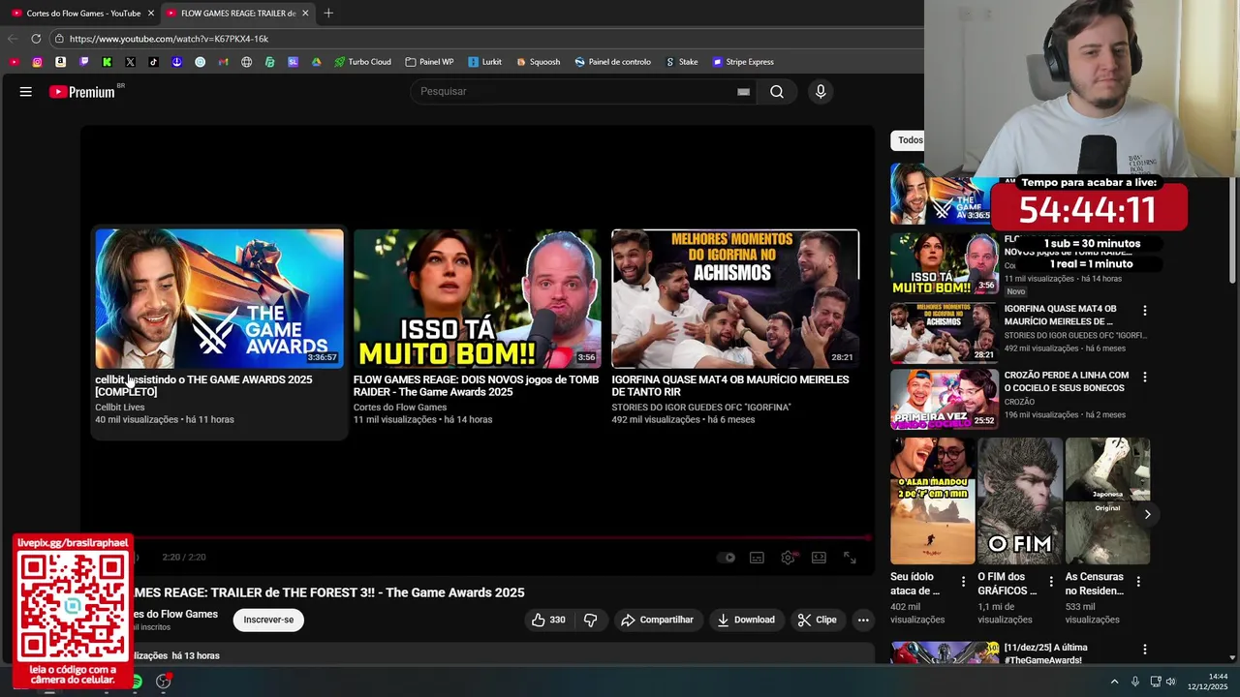Open the Stripe Express bookmark
The height and width of the screenshot is (697, 1240).
coord(743,62)
